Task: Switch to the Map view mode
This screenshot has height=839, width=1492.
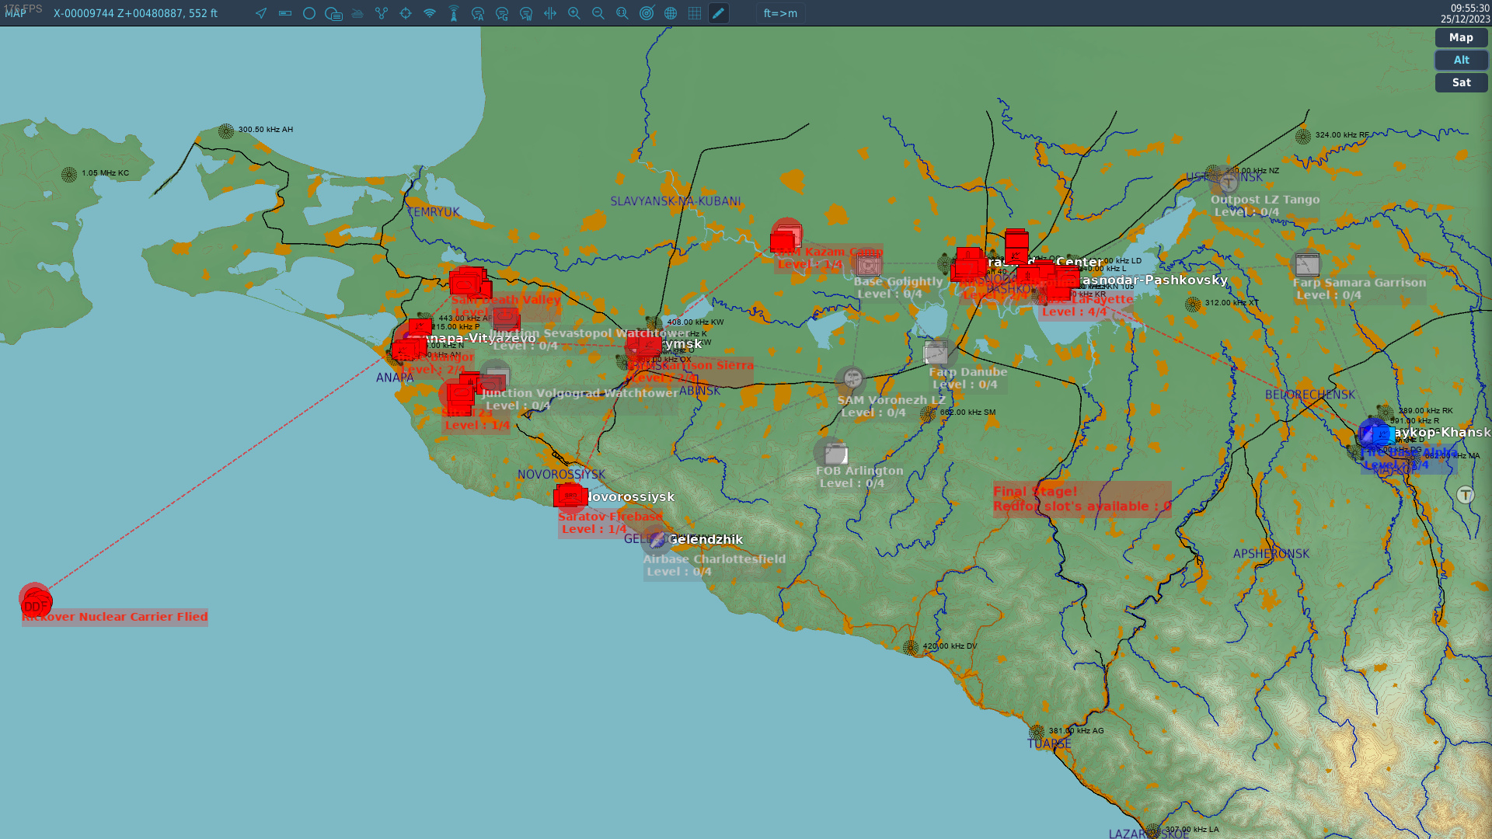Action: (1461, 37)
